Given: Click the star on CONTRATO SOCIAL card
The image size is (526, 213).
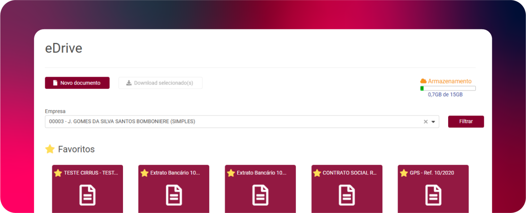Looking at the screenshot, I should pos(317,173).
